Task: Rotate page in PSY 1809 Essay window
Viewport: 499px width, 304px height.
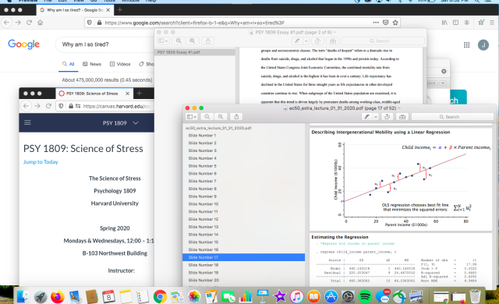Action: 317,41
